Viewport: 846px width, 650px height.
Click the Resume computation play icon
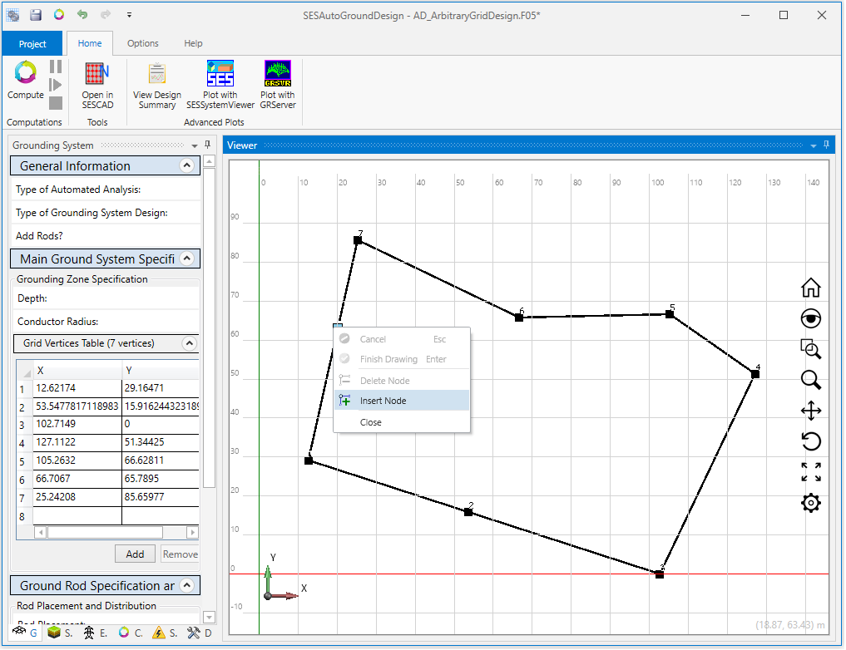[56, 85]
